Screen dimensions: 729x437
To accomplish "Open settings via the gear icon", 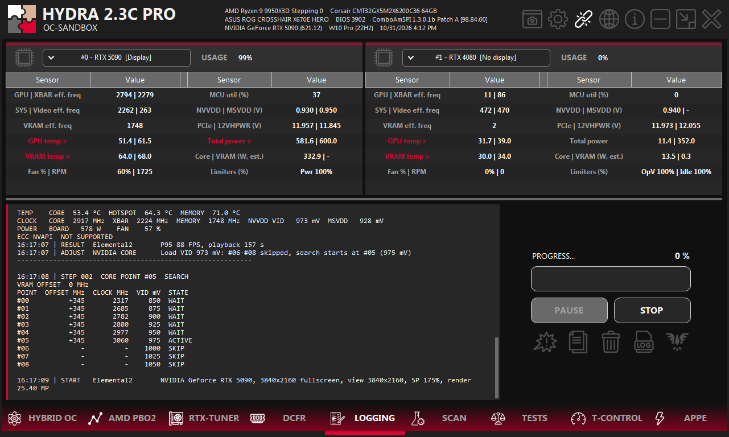I will [558, 19].
